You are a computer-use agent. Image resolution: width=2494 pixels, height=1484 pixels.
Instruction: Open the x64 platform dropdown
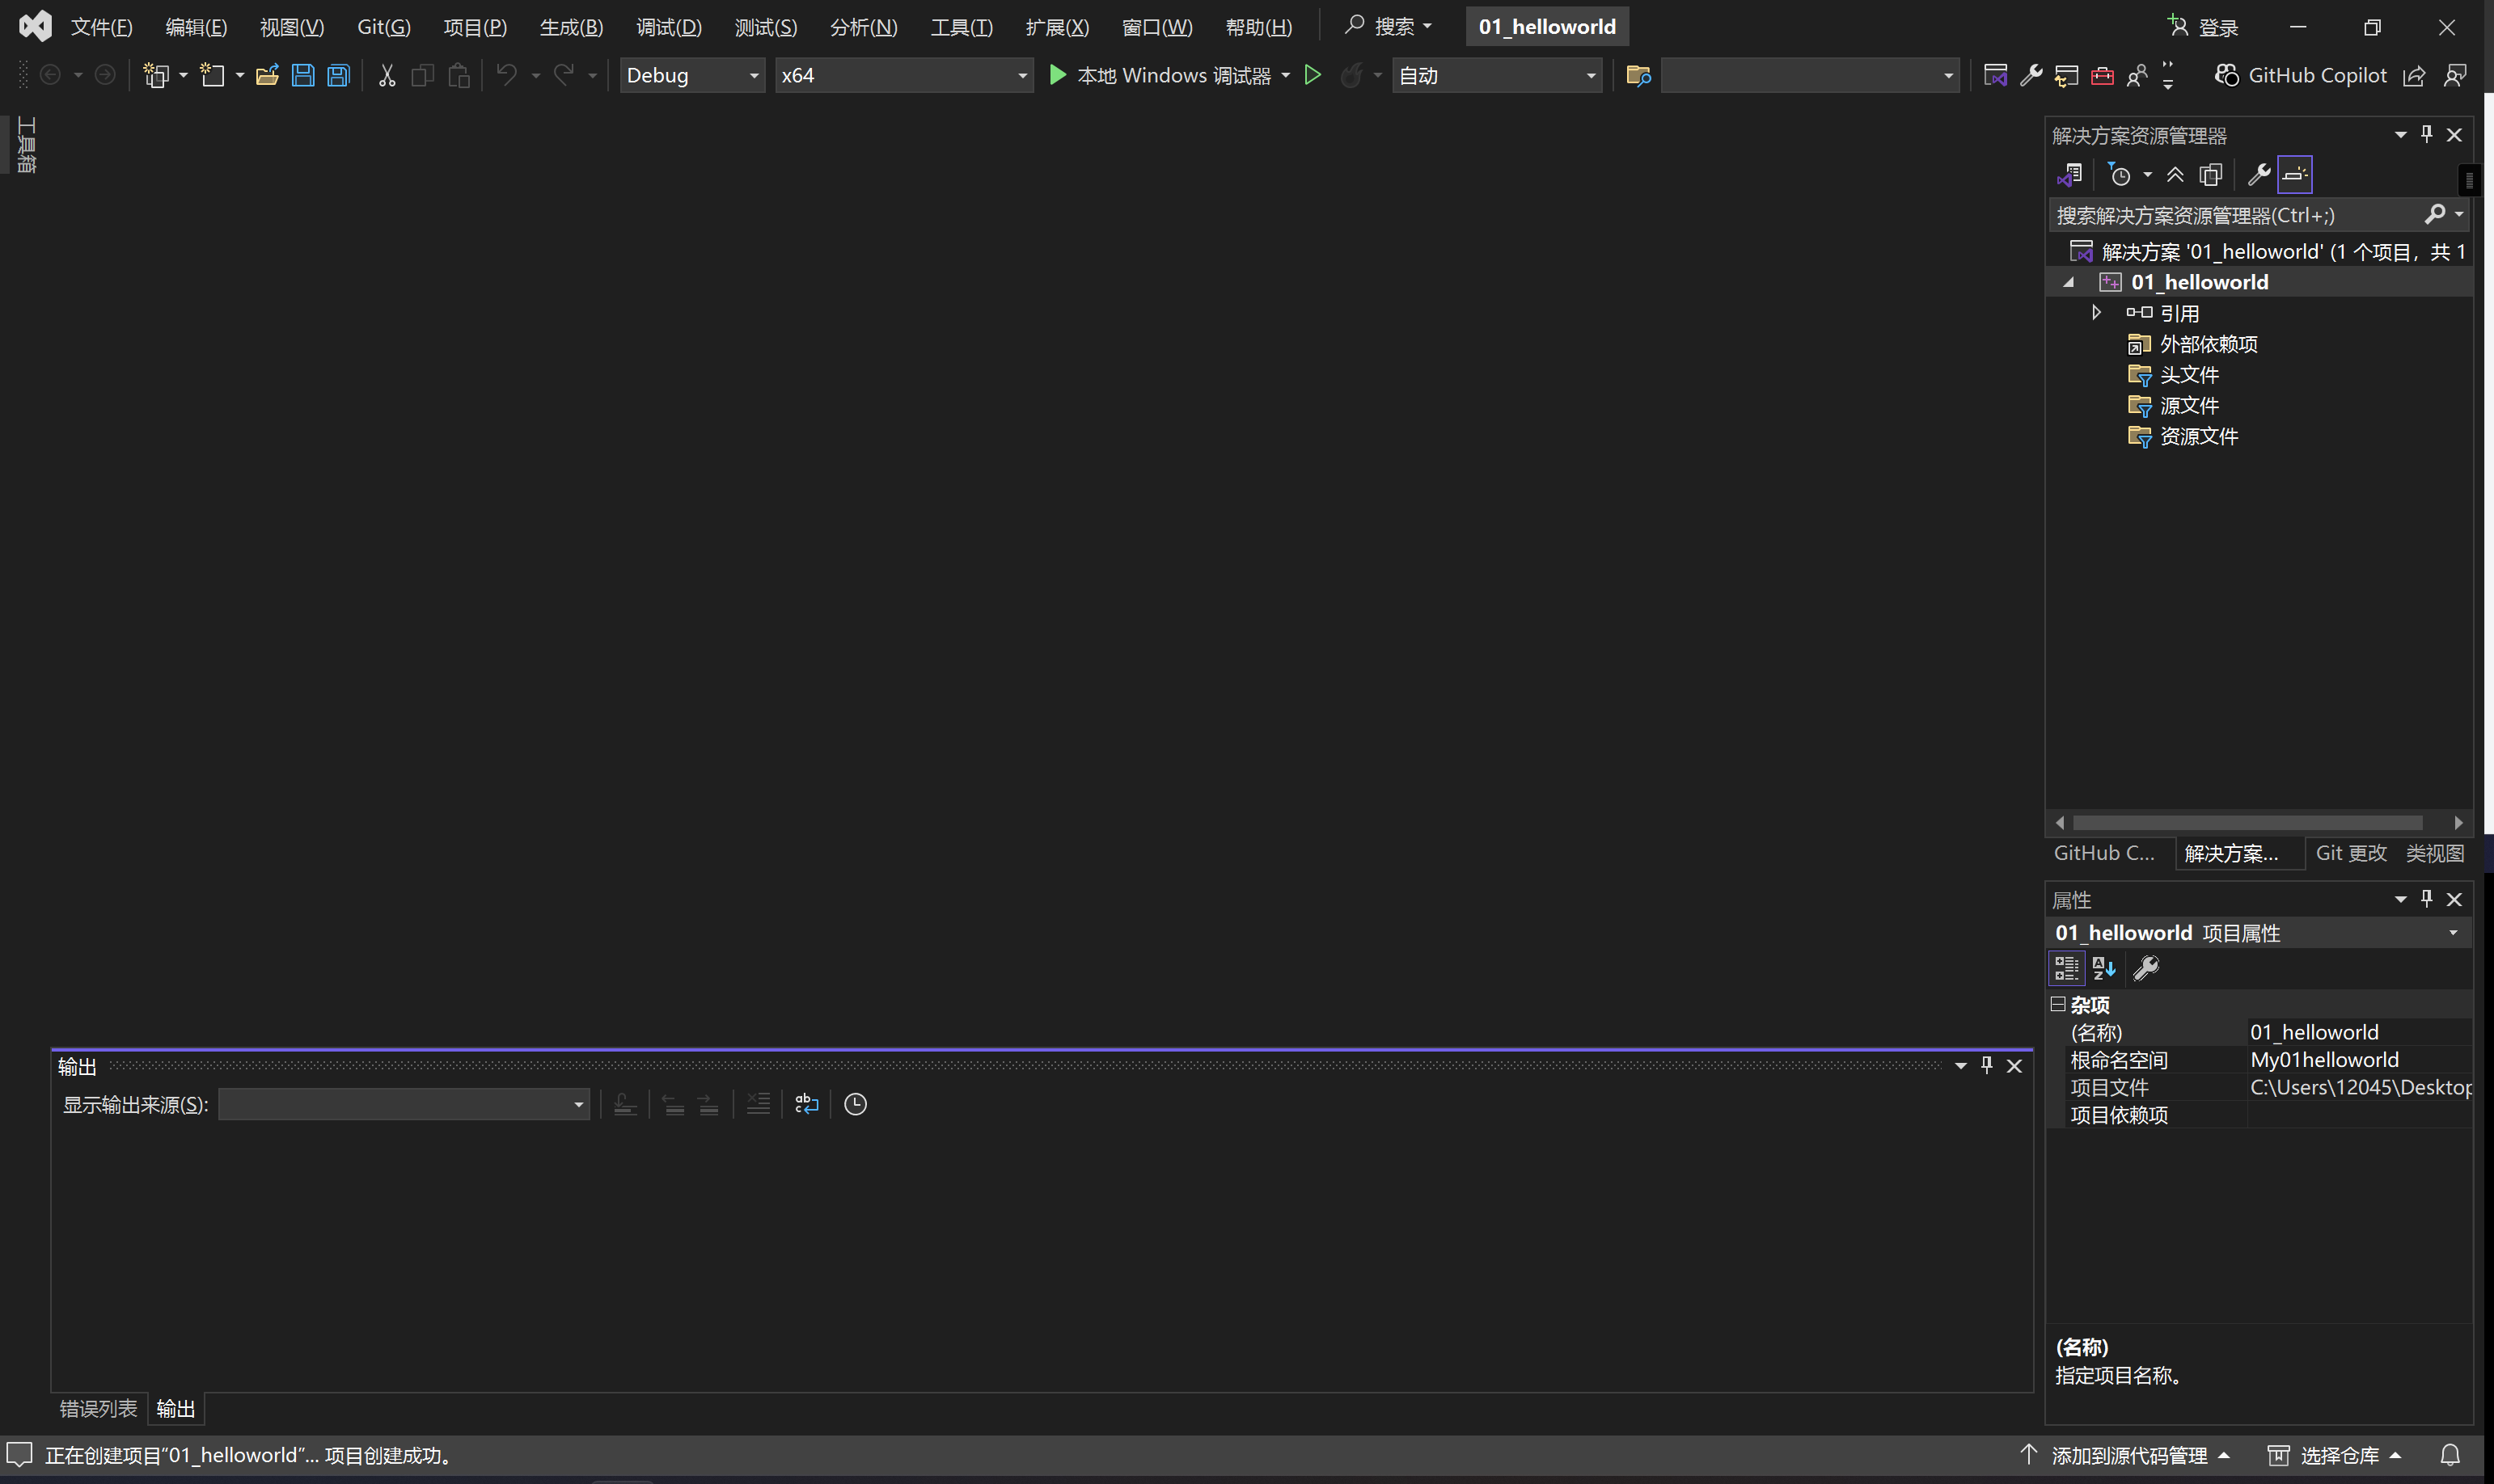(x=903, y=75)
